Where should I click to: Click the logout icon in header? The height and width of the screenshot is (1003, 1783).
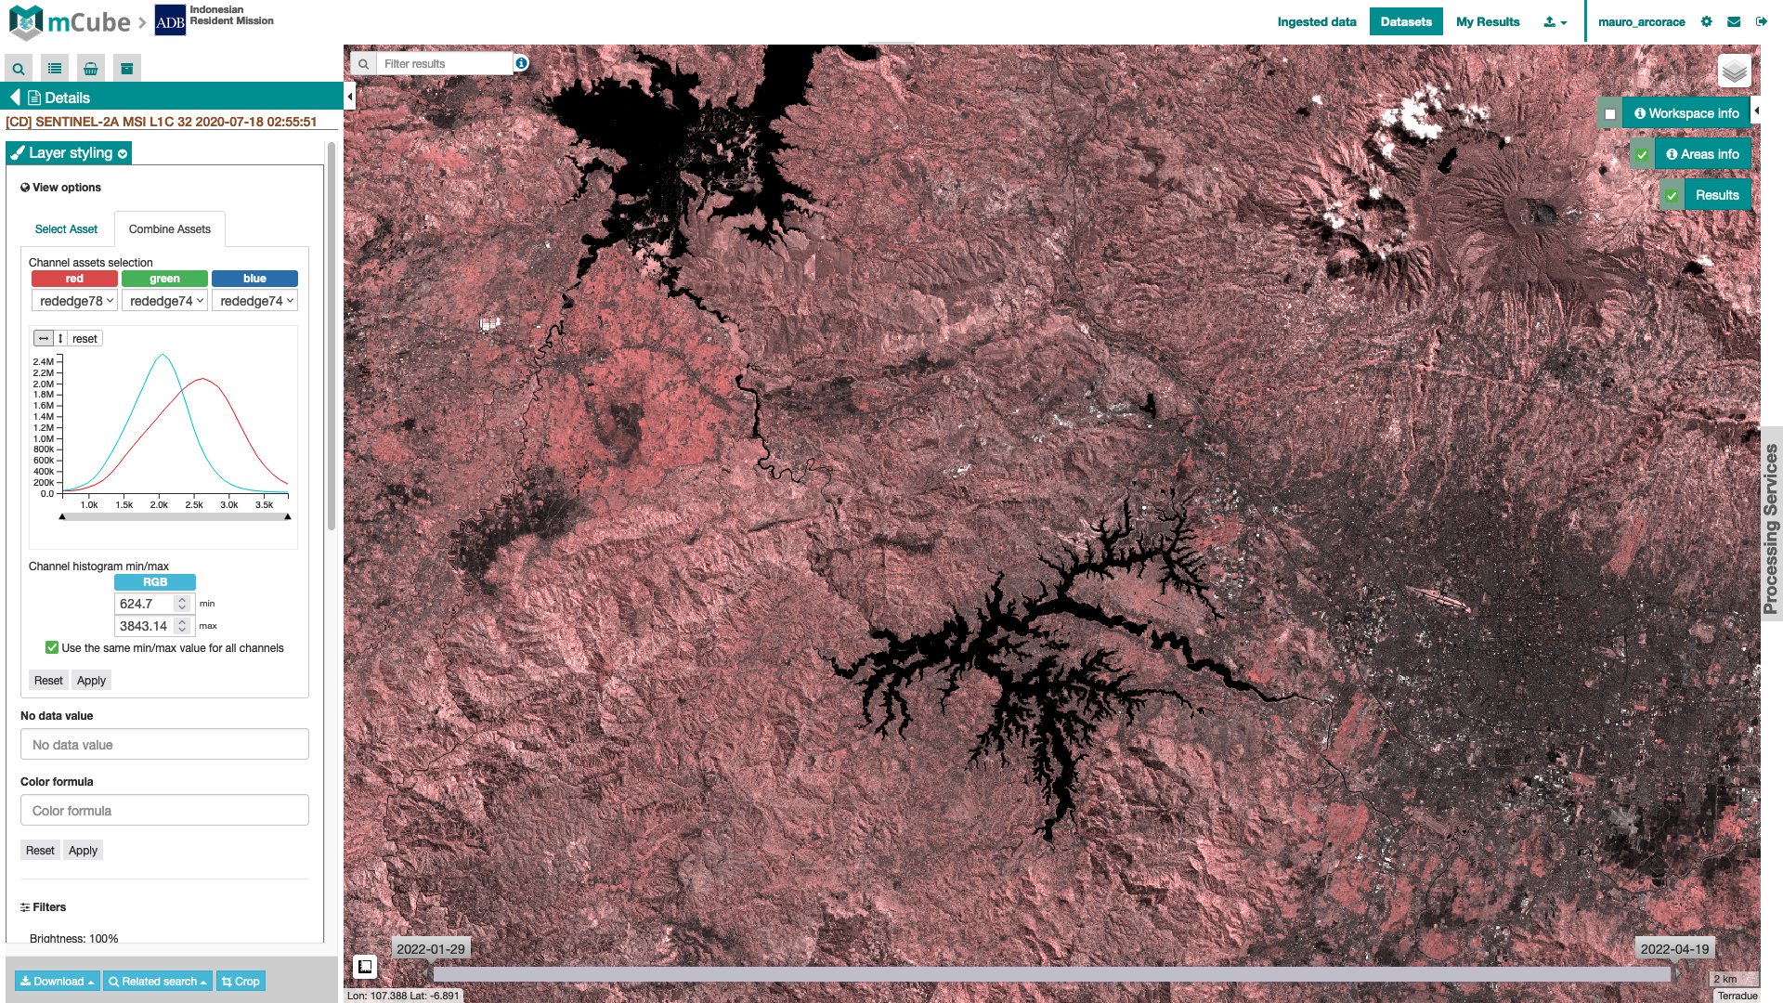(x=1762, y=21)
